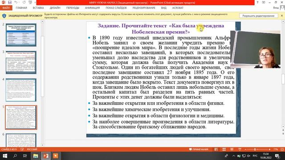Open Windows taskbar search
Image resolution: width=285 pixels, height=160 pixels.
pos(15,156)
